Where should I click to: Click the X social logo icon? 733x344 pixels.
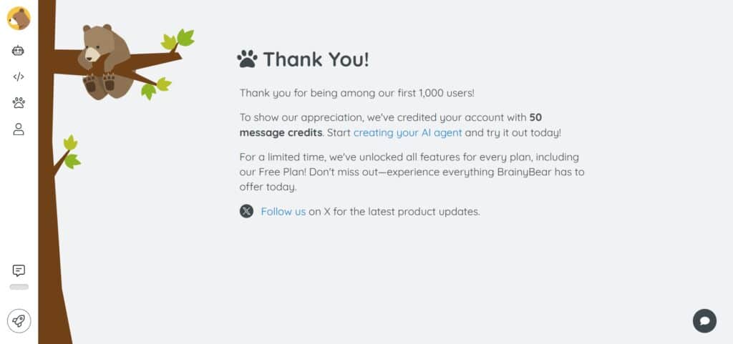[x=246, y=211]
